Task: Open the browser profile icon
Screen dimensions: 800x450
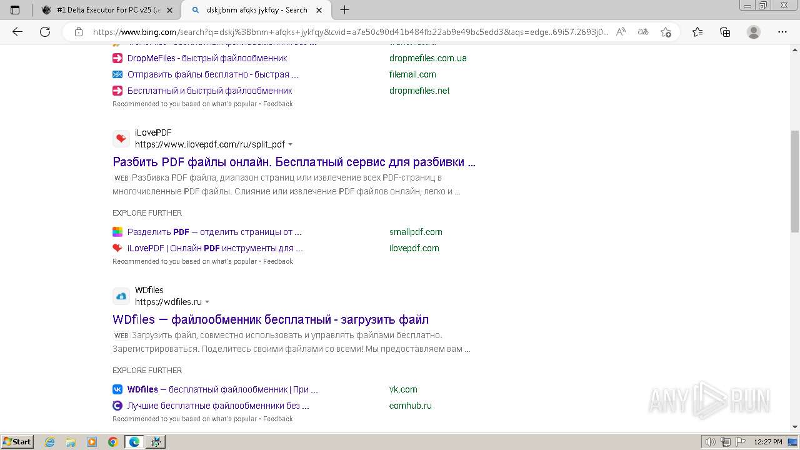Action: click(x=754, y=32)
